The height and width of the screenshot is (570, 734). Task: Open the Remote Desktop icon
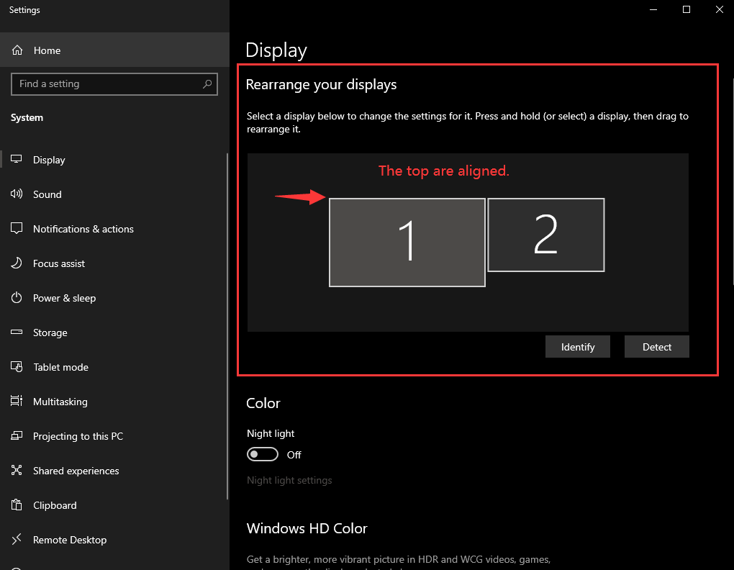[16, 540]
